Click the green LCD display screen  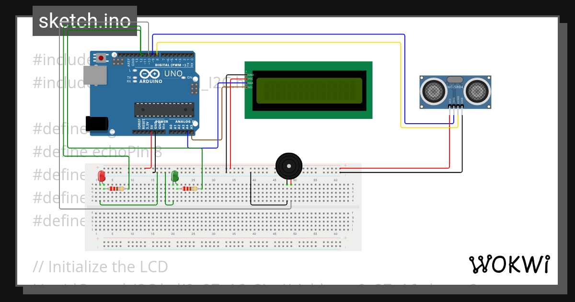(309, 91)
